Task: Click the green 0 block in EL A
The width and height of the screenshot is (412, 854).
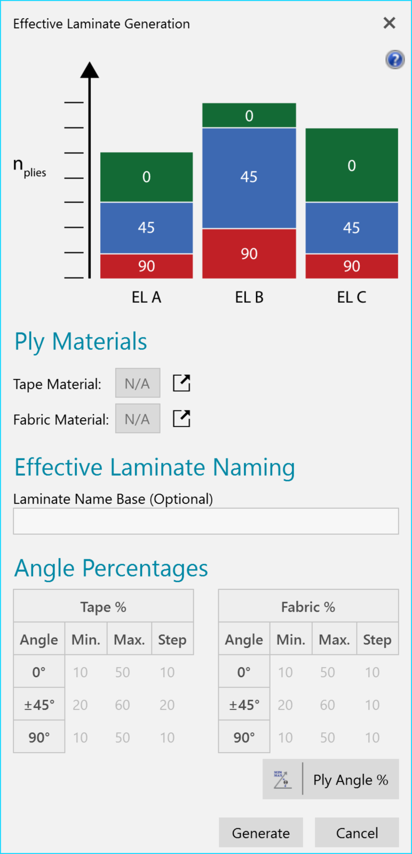Action: point(147,177)
